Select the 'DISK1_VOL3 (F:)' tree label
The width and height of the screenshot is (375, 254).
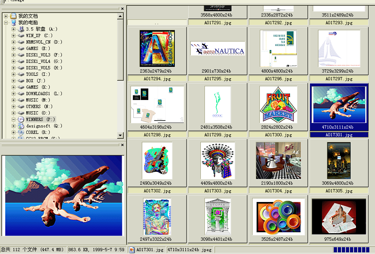tap(44, 55)
